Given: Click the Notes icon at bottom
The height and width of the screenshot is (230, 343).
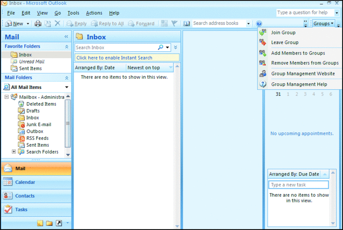Looking at the screenshot, I should pyautogui.click(x=40, y=223).
